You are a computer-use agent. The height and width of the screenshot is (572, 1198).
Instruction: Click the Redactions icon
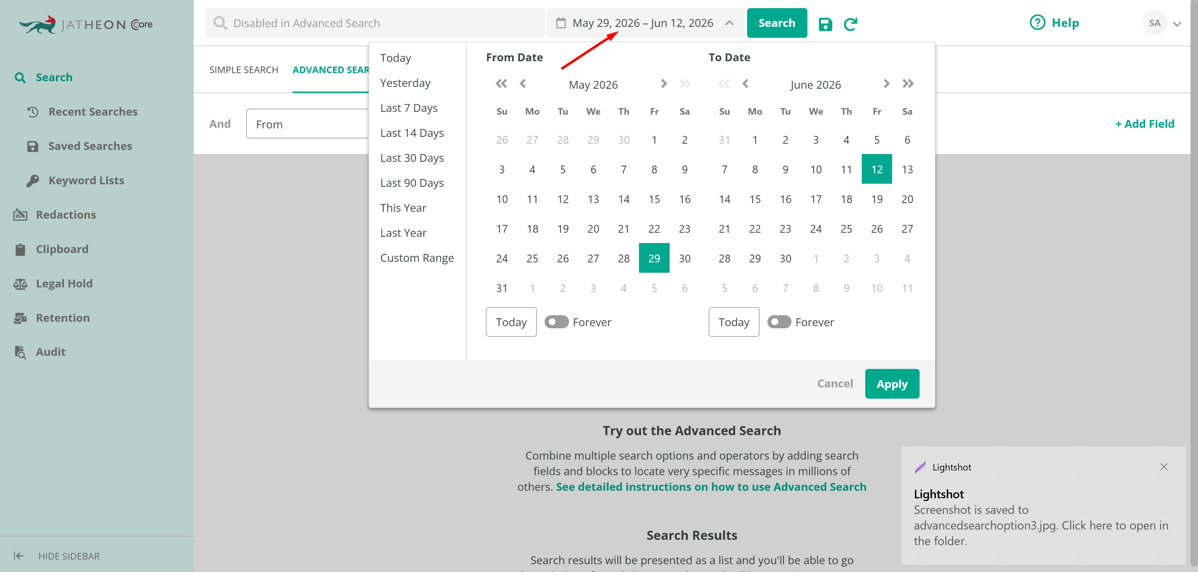[x=20, y=215]
